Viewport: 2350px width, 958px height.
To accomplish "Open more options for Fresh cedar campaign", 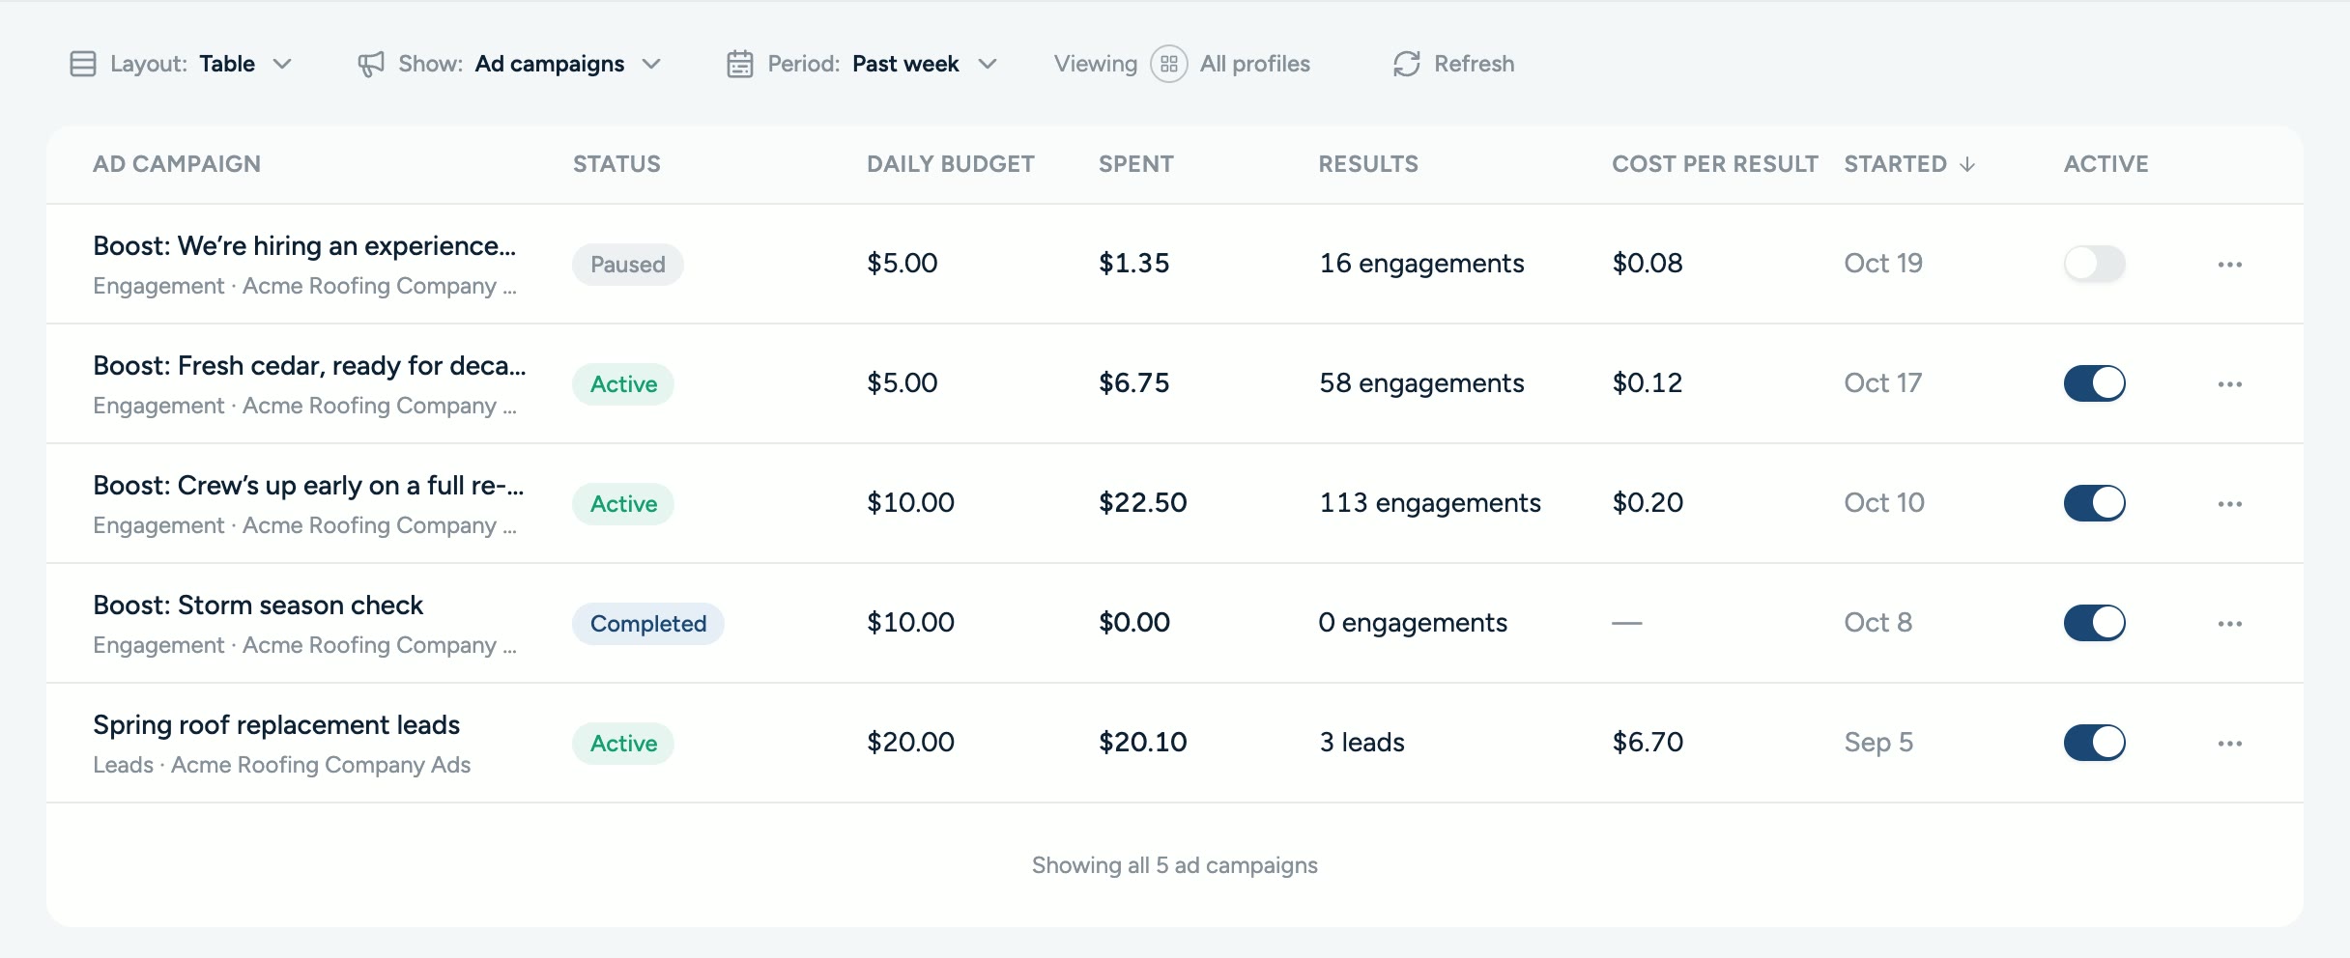I will pos(2230,383).
